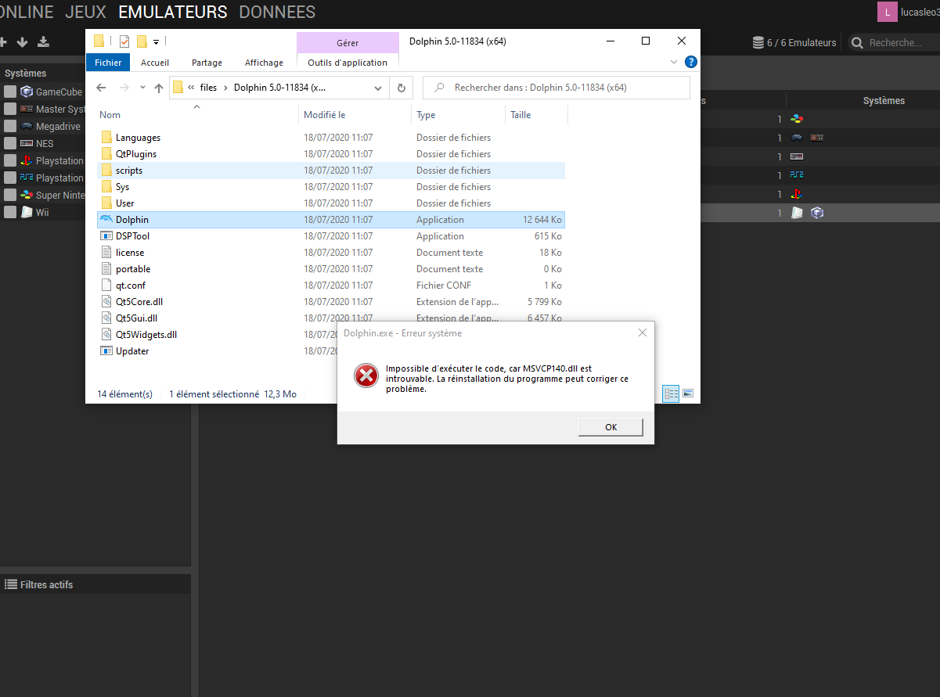Click the PS2 logo icon in right Systèmes column
Image resolution: width=940 pixels, height=697 pixels.
(x=797, y=175)
